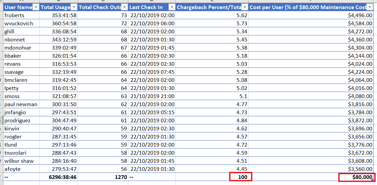Open the Total Usage filter dropdown arrow
Screen dimensions: 377x185
[x=74, y=7]
